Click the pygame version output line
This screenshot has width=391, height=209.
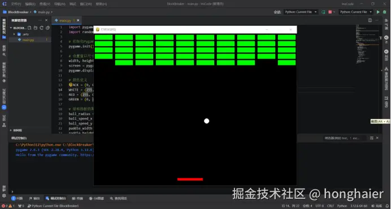(x=55, y=150)
